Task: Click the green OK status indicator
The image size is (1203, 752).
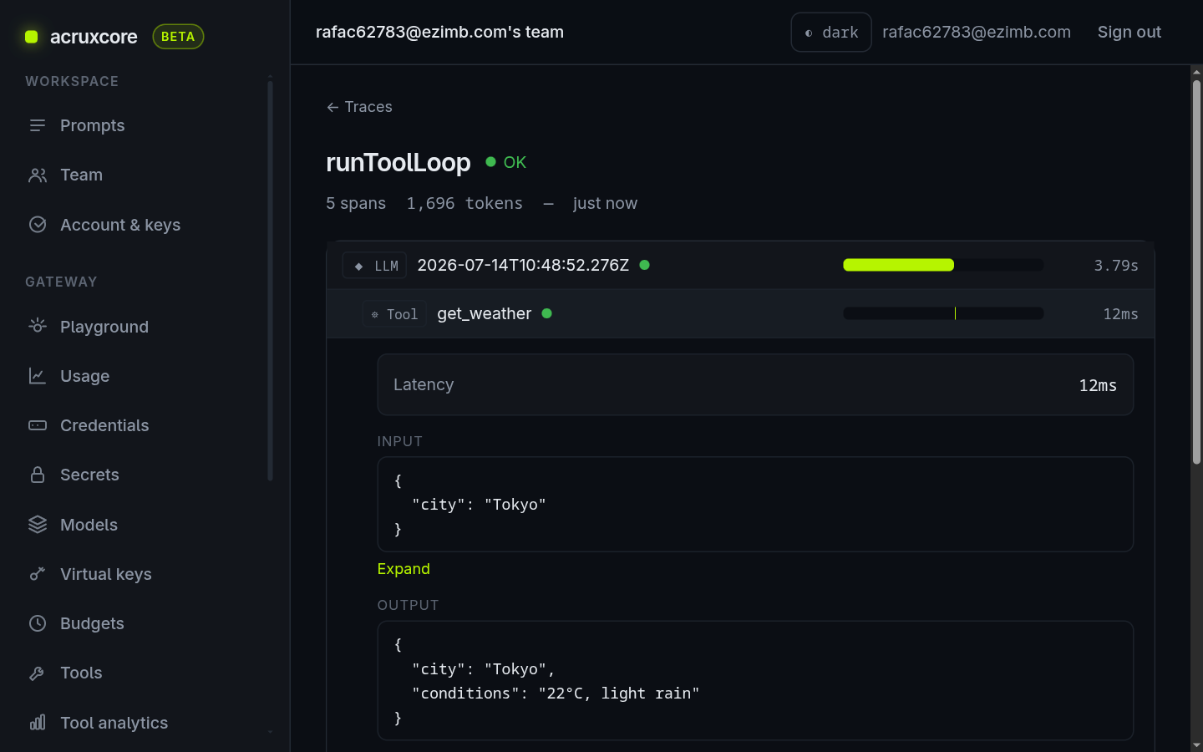Action: pos(506,162)
